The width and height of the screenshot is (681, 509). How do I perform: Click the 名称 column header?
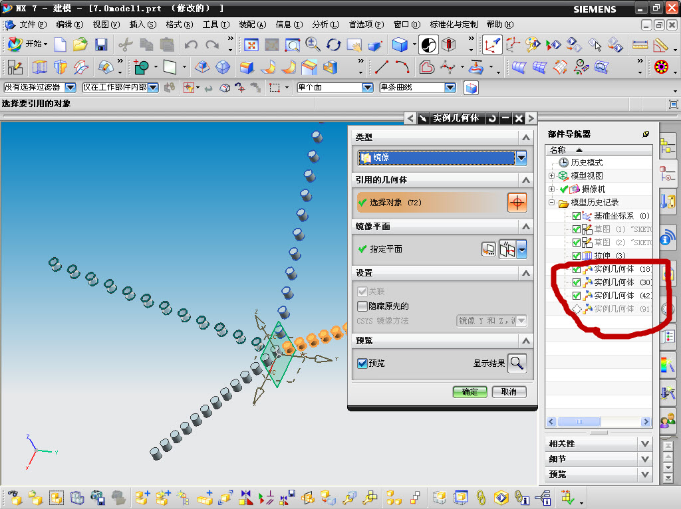[599, 150]
